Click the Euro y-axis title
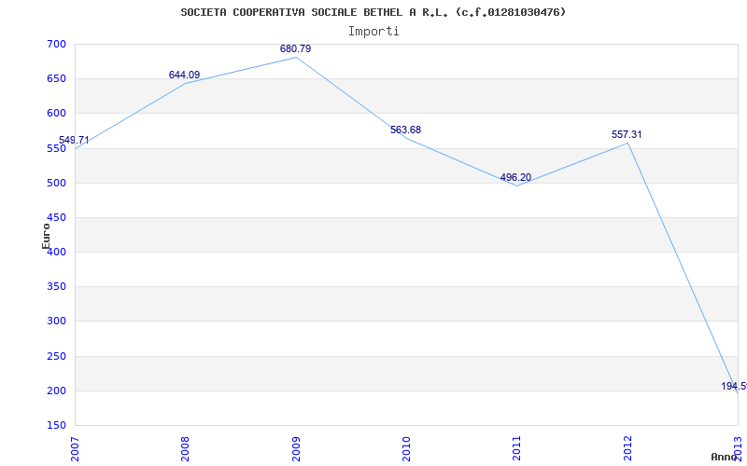 tap(46, 236)
